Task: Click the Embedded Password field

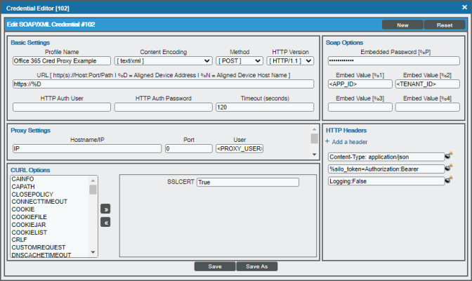Action: pyautogui.click(x=394, y=61)
